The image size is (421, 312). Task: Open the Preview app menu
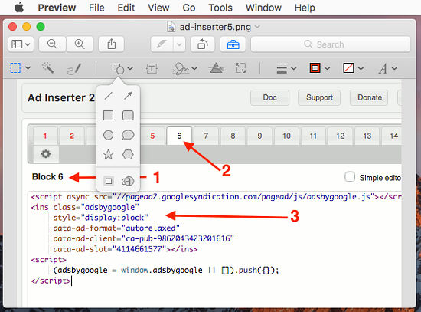point(57,8)
